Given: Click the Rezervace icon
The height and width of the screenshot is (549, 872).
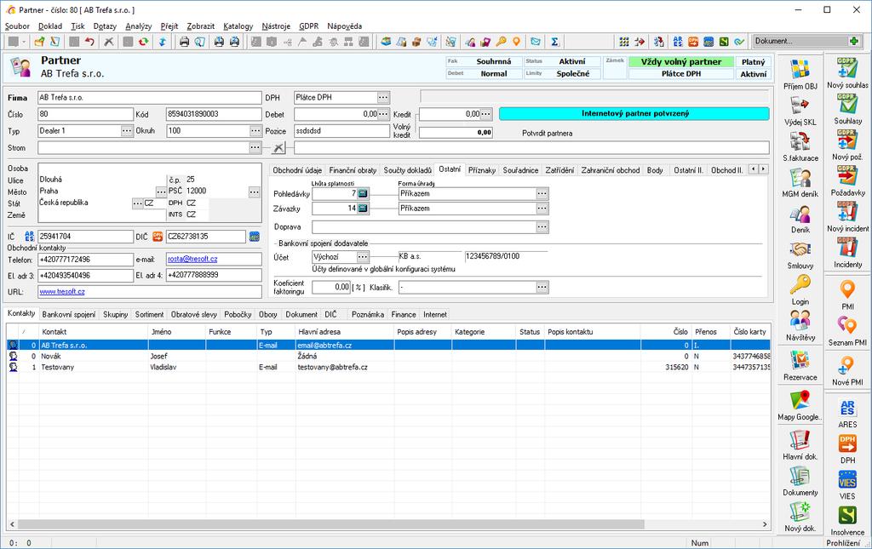Looking at the screenshot, I should point(800,365).
